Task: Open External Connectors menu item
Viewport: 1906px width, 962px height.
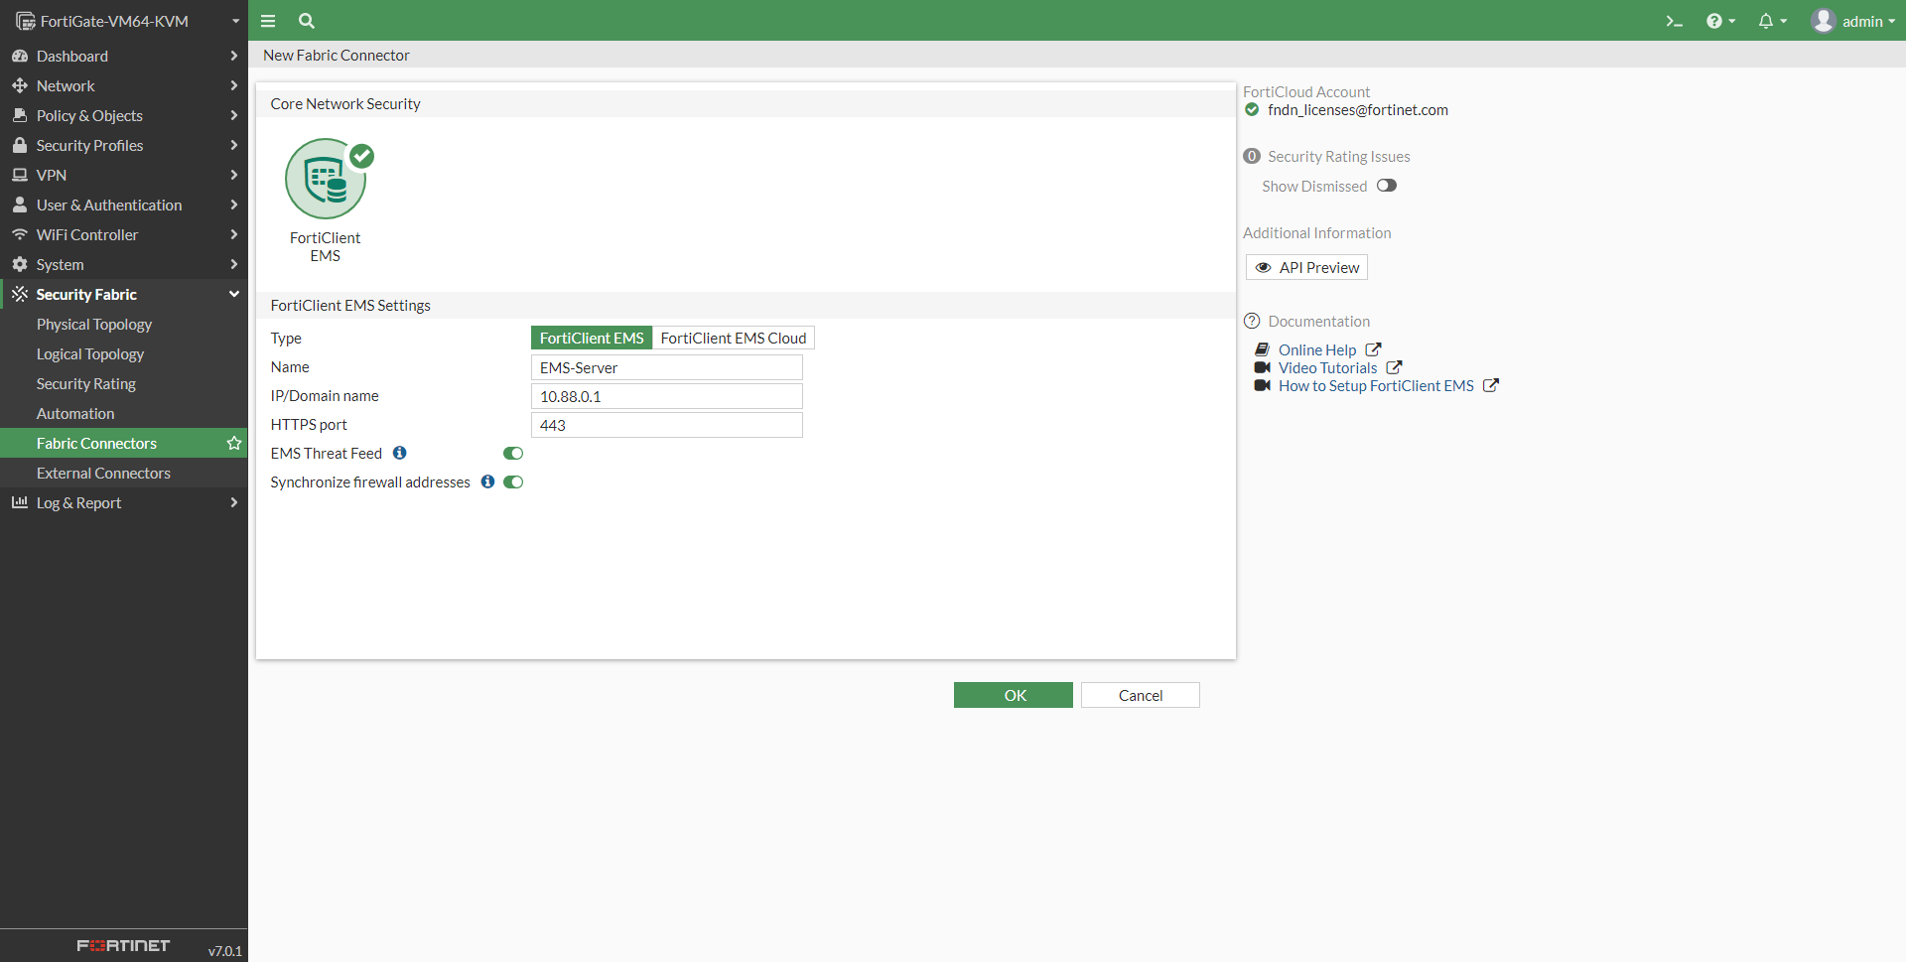Action: tap(103, 474)
